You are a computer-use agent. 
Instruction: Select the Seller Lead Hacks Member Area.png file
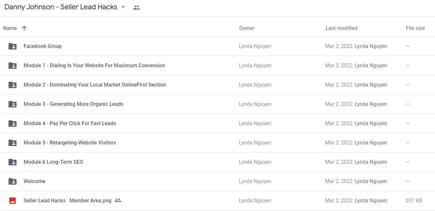[x=67, y=200]
